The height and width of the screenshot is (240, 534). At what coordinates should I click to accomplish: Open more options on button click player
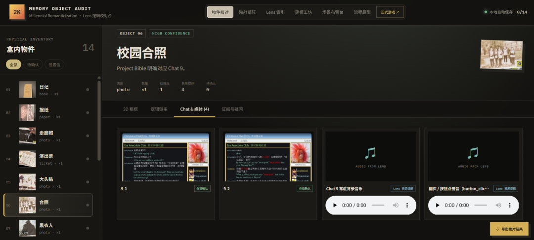pos(510,206)
